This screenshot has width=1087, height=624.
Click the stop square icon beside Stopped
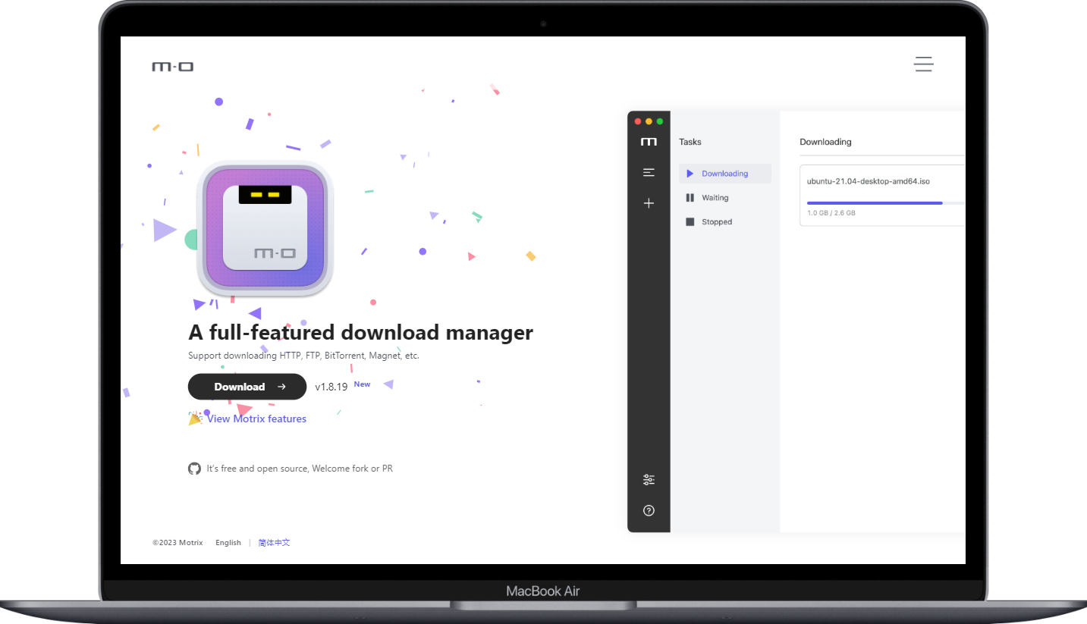click(690, 222)
